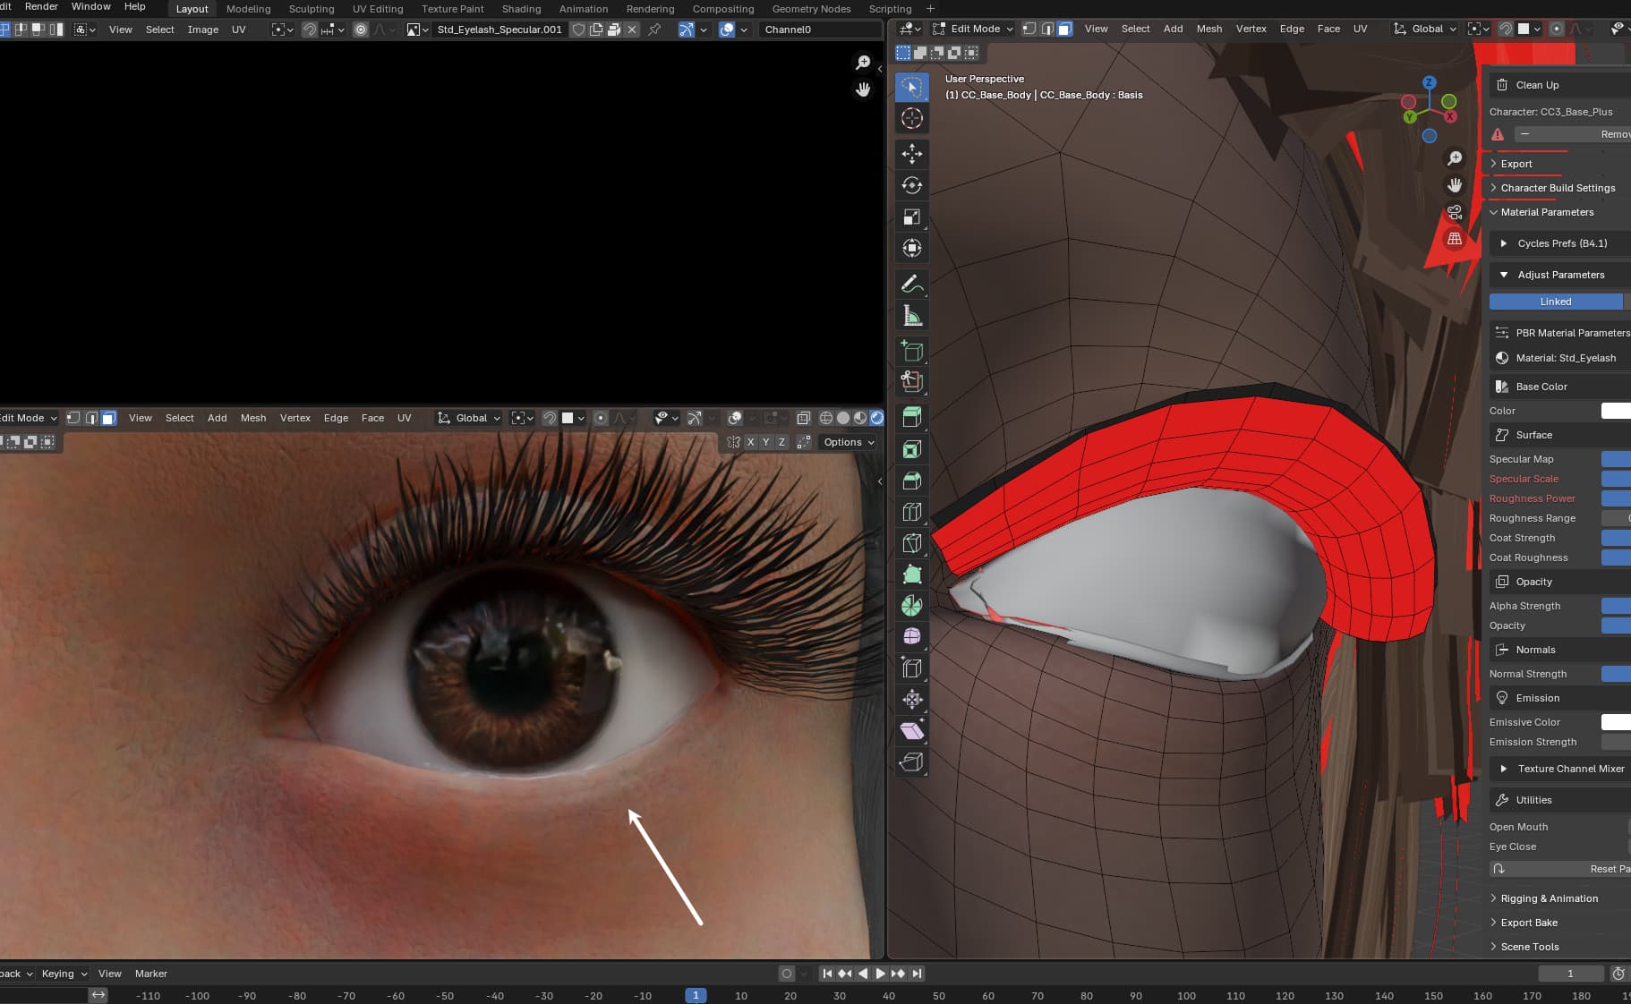Click the Linked button
The height and width of the screenshot is (1004, 1631).
point(1555,302)
